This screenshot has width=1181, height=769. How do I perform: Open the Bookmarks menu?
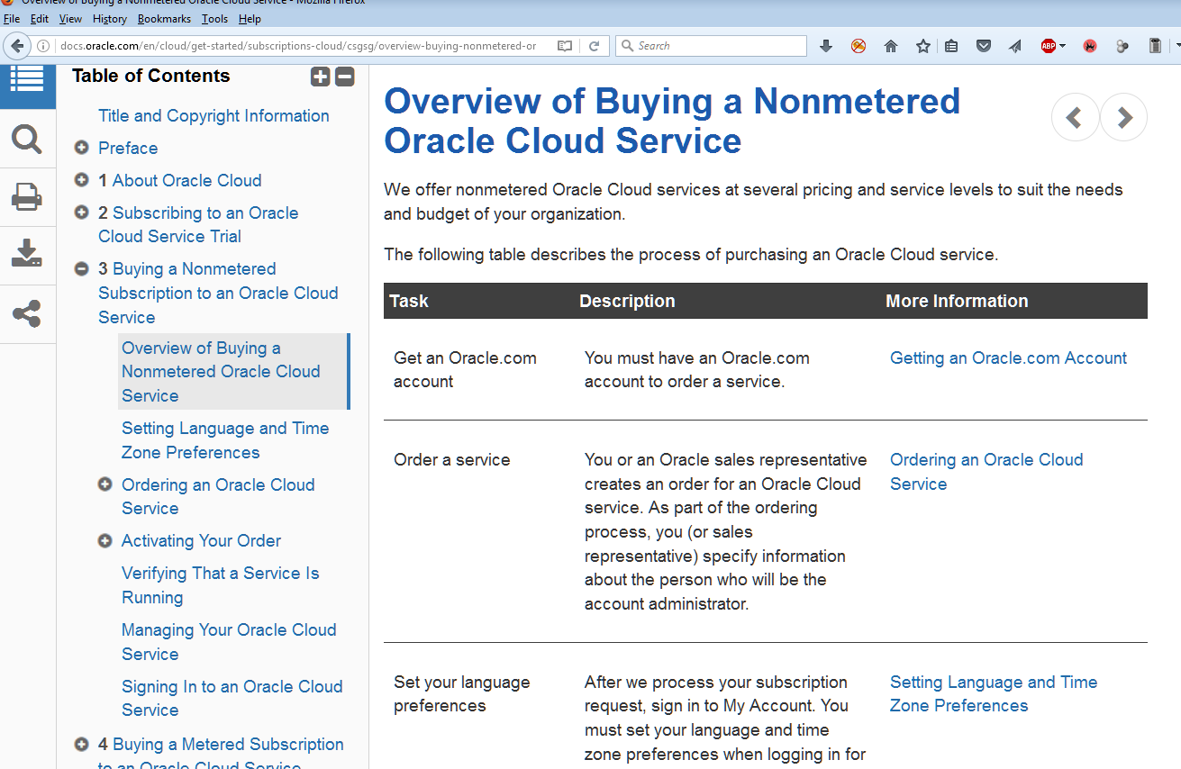(165, 19)
